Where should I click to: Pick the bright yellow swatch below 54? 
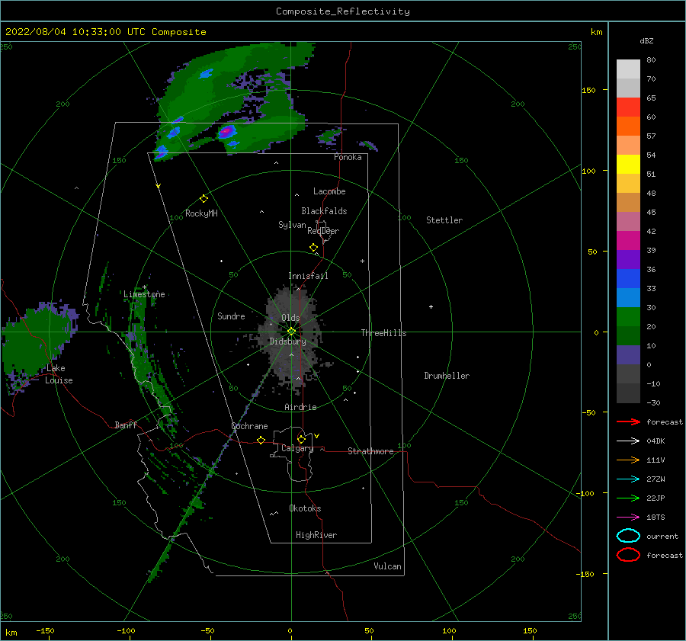(628, 165)
